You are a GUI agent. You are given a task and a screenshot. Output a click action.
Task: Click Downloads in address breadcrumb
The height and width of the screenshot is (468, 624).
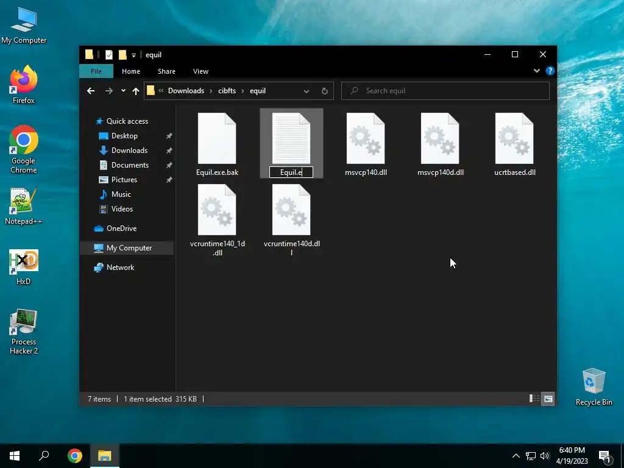(186, 91)
